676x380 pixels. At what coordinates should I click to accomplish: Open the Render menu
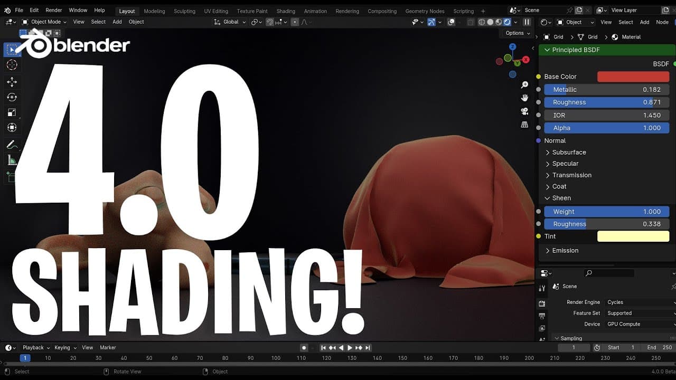coord(54,10)
